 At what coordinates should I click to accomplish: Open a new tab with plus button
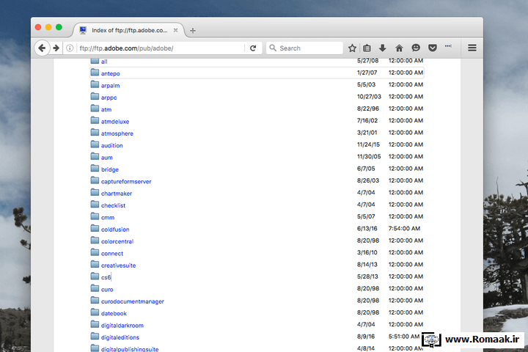tap(193, 31)
